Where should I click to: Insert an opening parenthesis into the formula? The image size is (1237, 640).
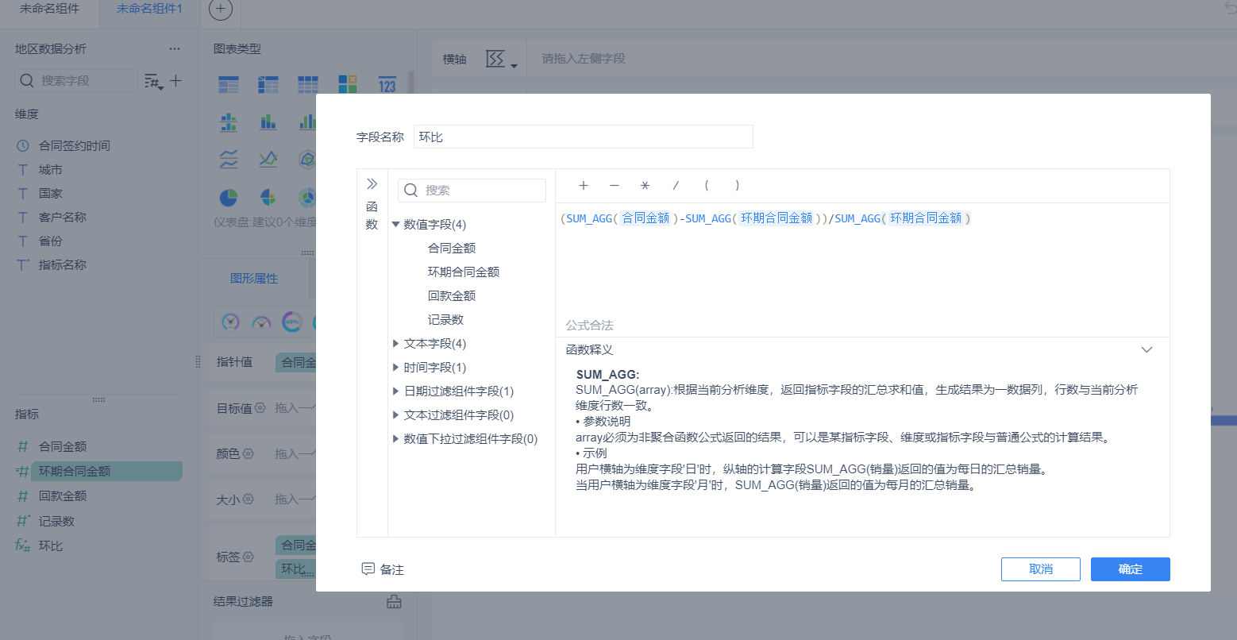[x=707, y=186]
